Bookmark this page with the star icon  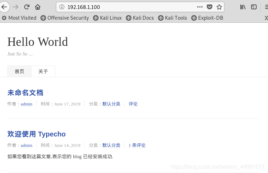(219, 7)
